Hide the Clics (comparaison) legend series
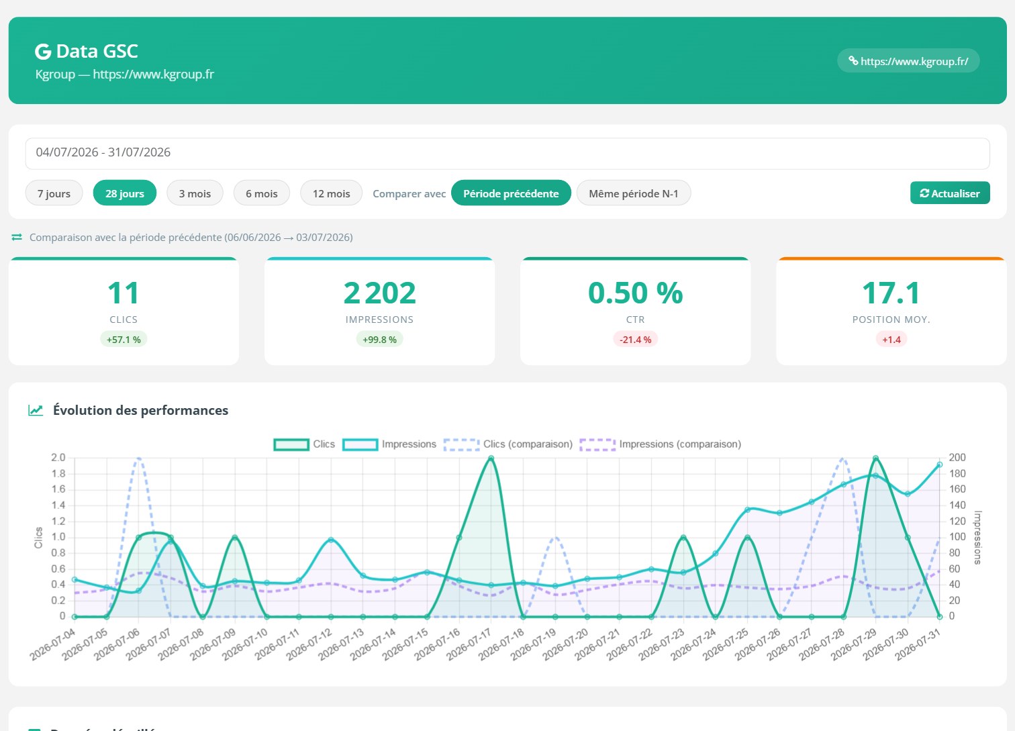The height and width of the screenshot is (731, 1015). coord(508,444)
